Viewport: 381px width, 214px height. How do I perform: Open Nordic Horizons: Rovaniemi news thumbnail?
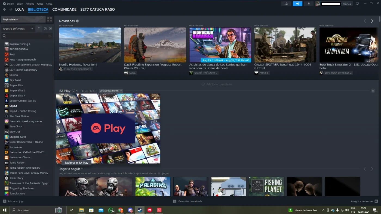tap(90, 45)
